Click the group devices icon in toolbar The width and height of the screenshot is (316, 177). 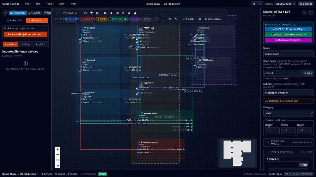tap(91, 13)
